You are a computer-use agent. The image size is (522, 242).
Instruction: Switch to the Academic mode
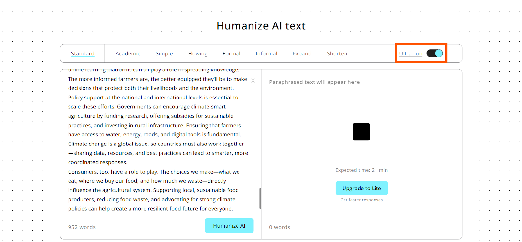[x=128, y=53]
